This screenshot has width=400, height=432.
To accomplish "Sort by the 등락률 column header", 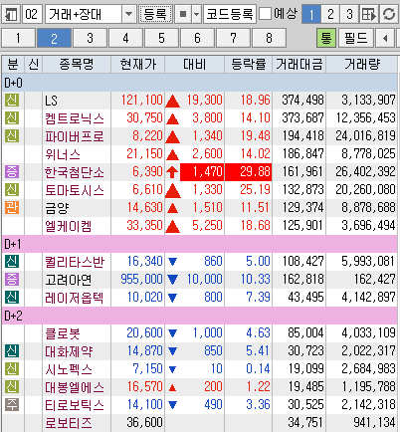I will click(x=249, y=64).
